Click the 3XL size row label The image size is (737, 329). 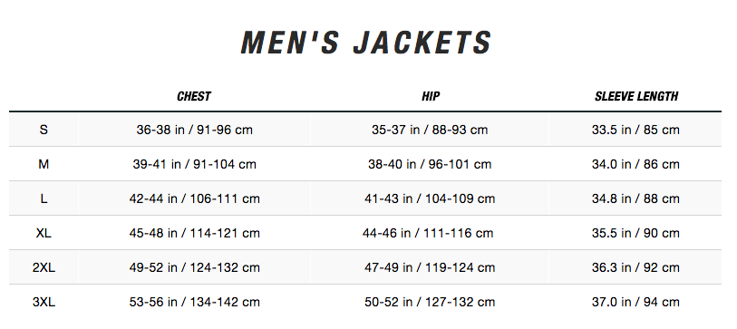44,302
